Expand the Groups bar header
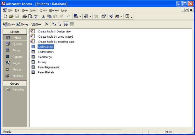This screenshot has width=195, height=135. 15,84
